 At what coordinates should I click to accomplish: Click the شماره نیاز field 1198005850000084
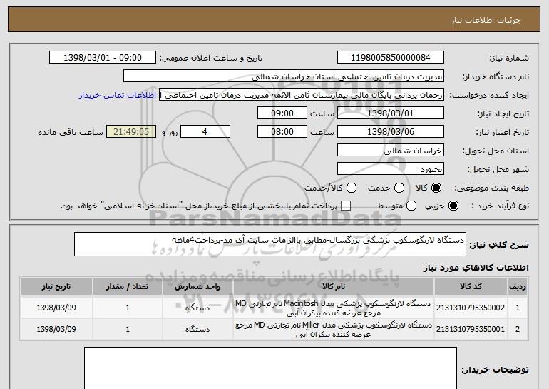(x=391, y=58)
